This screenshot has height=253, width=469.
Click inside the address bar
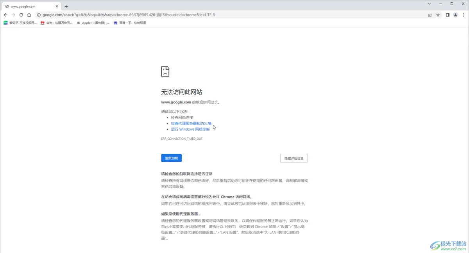pos(156,15)
